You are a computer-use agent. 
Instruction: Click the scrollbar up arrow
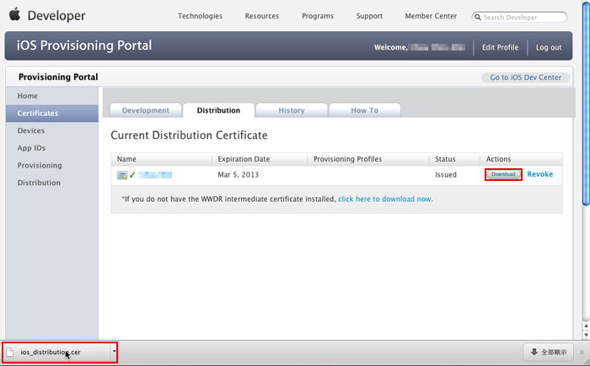[587, 326]
